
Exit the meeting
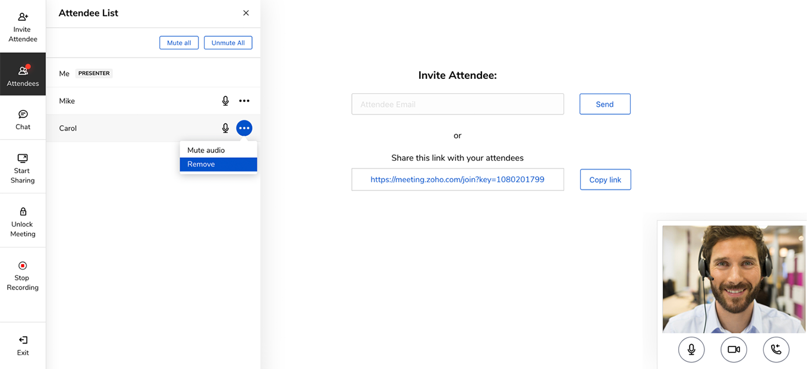(23, 345)
